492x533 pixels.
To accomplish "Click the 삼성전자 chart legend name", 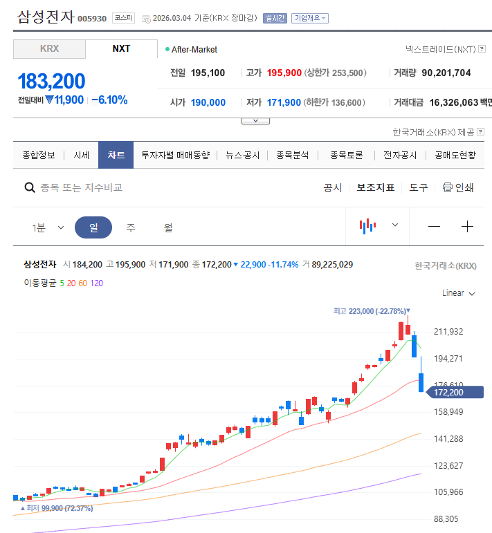I will point(40,264).
